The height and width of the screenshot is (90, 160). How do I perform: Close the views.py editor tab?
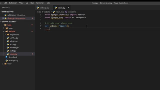pos(68,8)
